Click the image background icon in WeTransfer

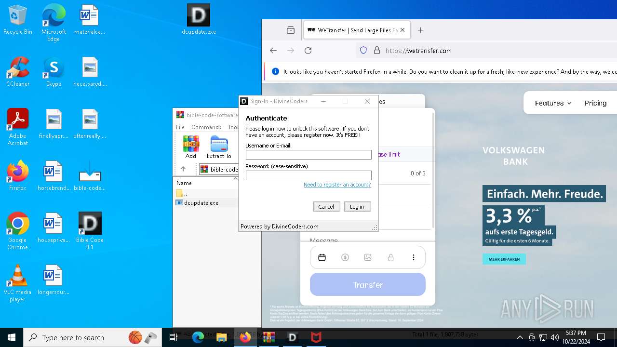point(368,258)
